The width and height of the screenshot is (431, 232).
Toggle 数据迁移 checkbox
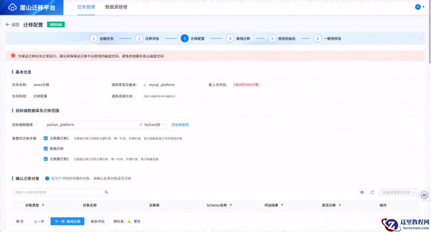[46, 148]
